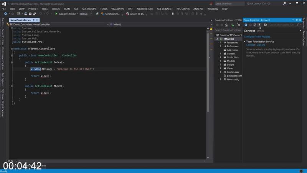Expand the Properties node
Viewport: 307px width, 173px height.
220,43
